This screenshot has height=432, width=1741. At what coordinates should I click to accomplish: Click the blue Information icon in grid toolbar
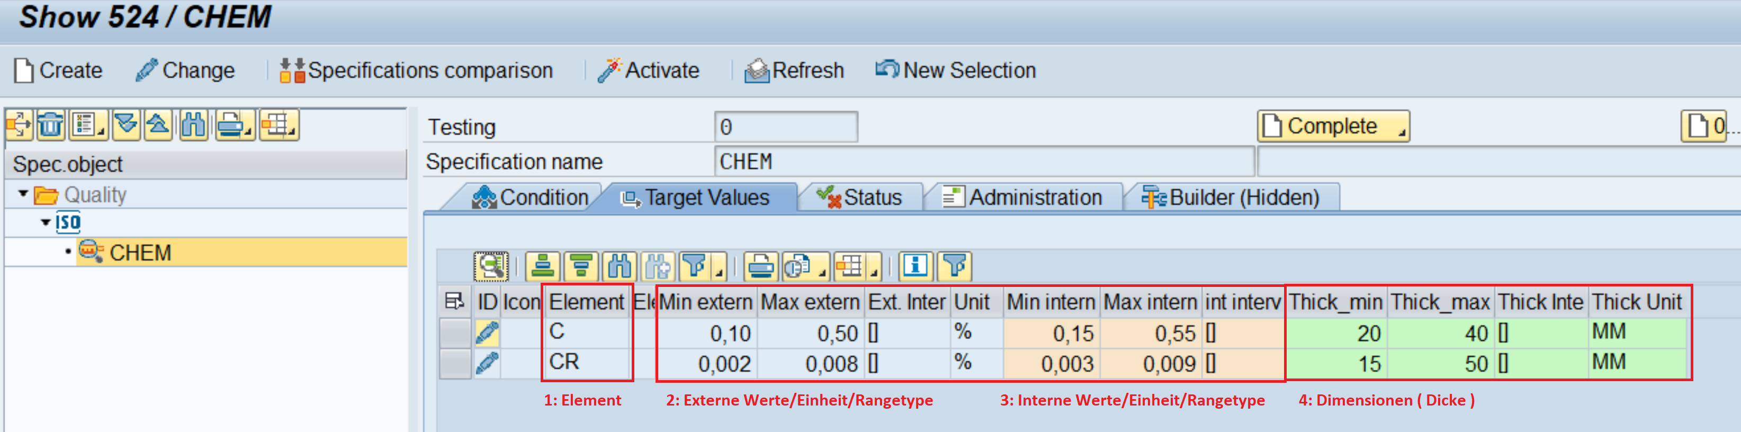point(915,266)
